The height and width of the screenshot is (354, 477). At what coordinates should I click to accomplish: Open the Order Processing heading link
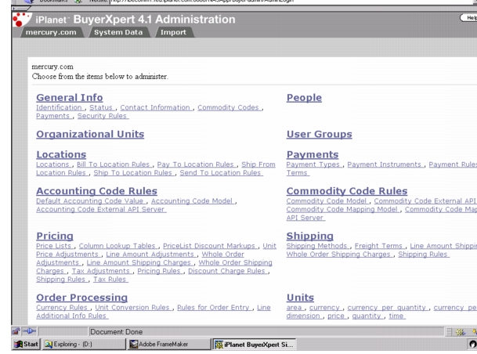click(x=81, y=298)
